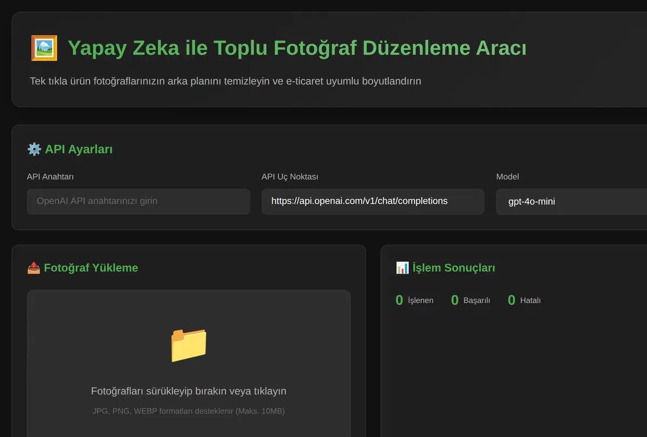Click the gear icon next to API Ayarları
647x437 pixels.
click(x=34, y=149)
